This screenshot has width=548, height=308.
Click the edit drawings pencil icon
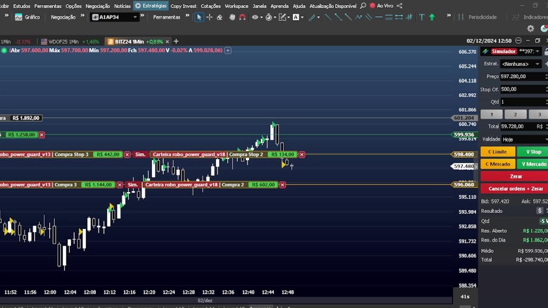coord(282,17)
